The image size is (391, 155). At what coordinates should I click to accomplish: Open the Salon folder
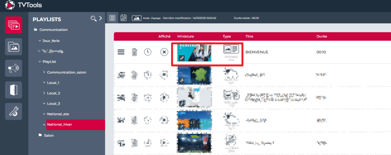point(48,135)
